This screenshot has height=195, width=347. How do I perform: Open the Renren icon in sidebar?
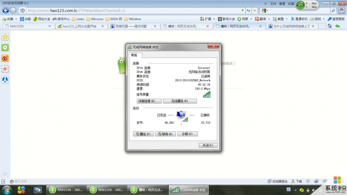(x=5, y=79)
